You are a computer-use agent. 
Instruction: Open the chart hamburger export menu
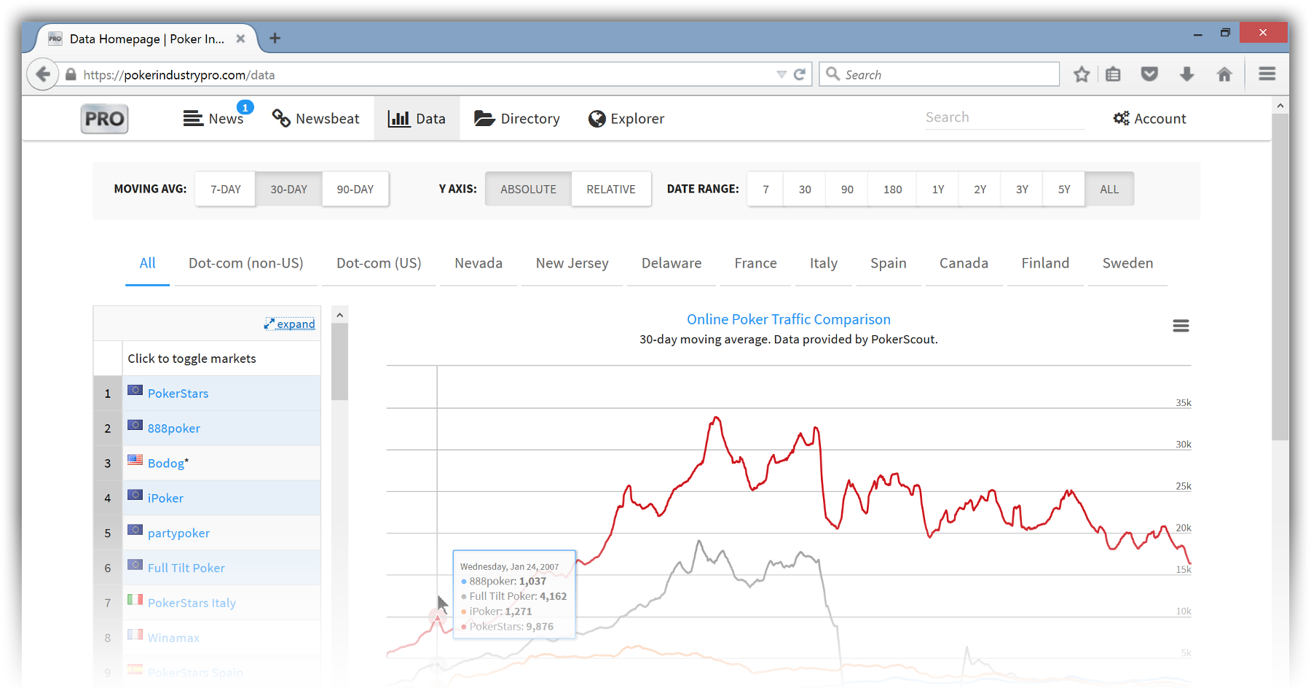point(1181,326)
